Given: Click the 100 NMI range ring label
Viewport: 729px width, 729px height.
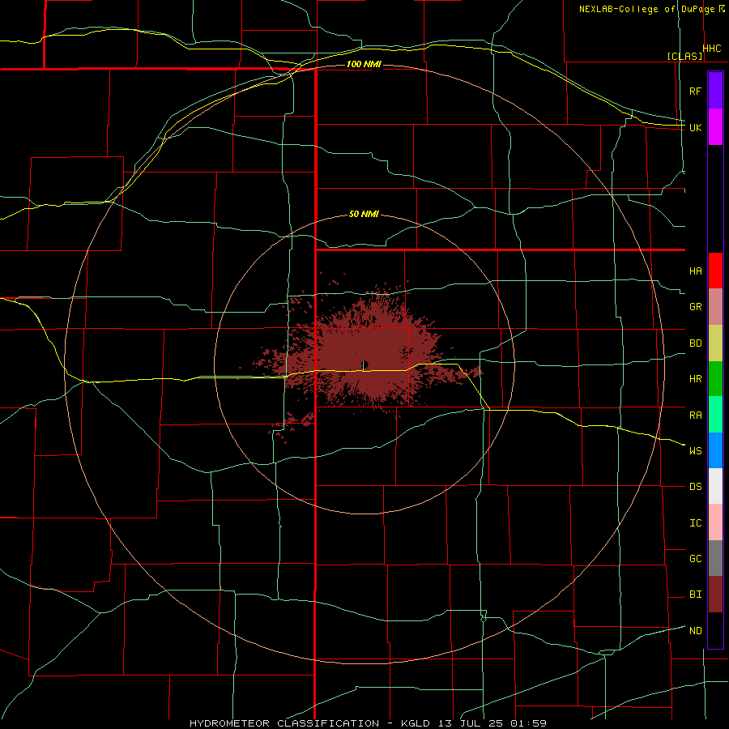Looking at the screenshot, I should (364, 64).
